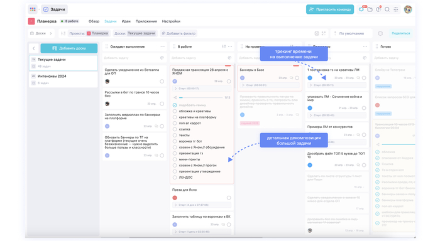Image resolution: width=440 pixels, height=241 pixels.
Task: Open Доски: Текущие задачи filter chip
Action: click(x=135, y=33)
